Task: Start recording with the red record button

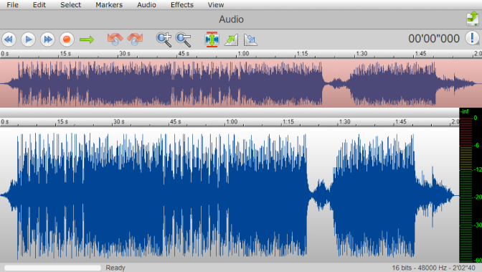Action: click(67, 39)
